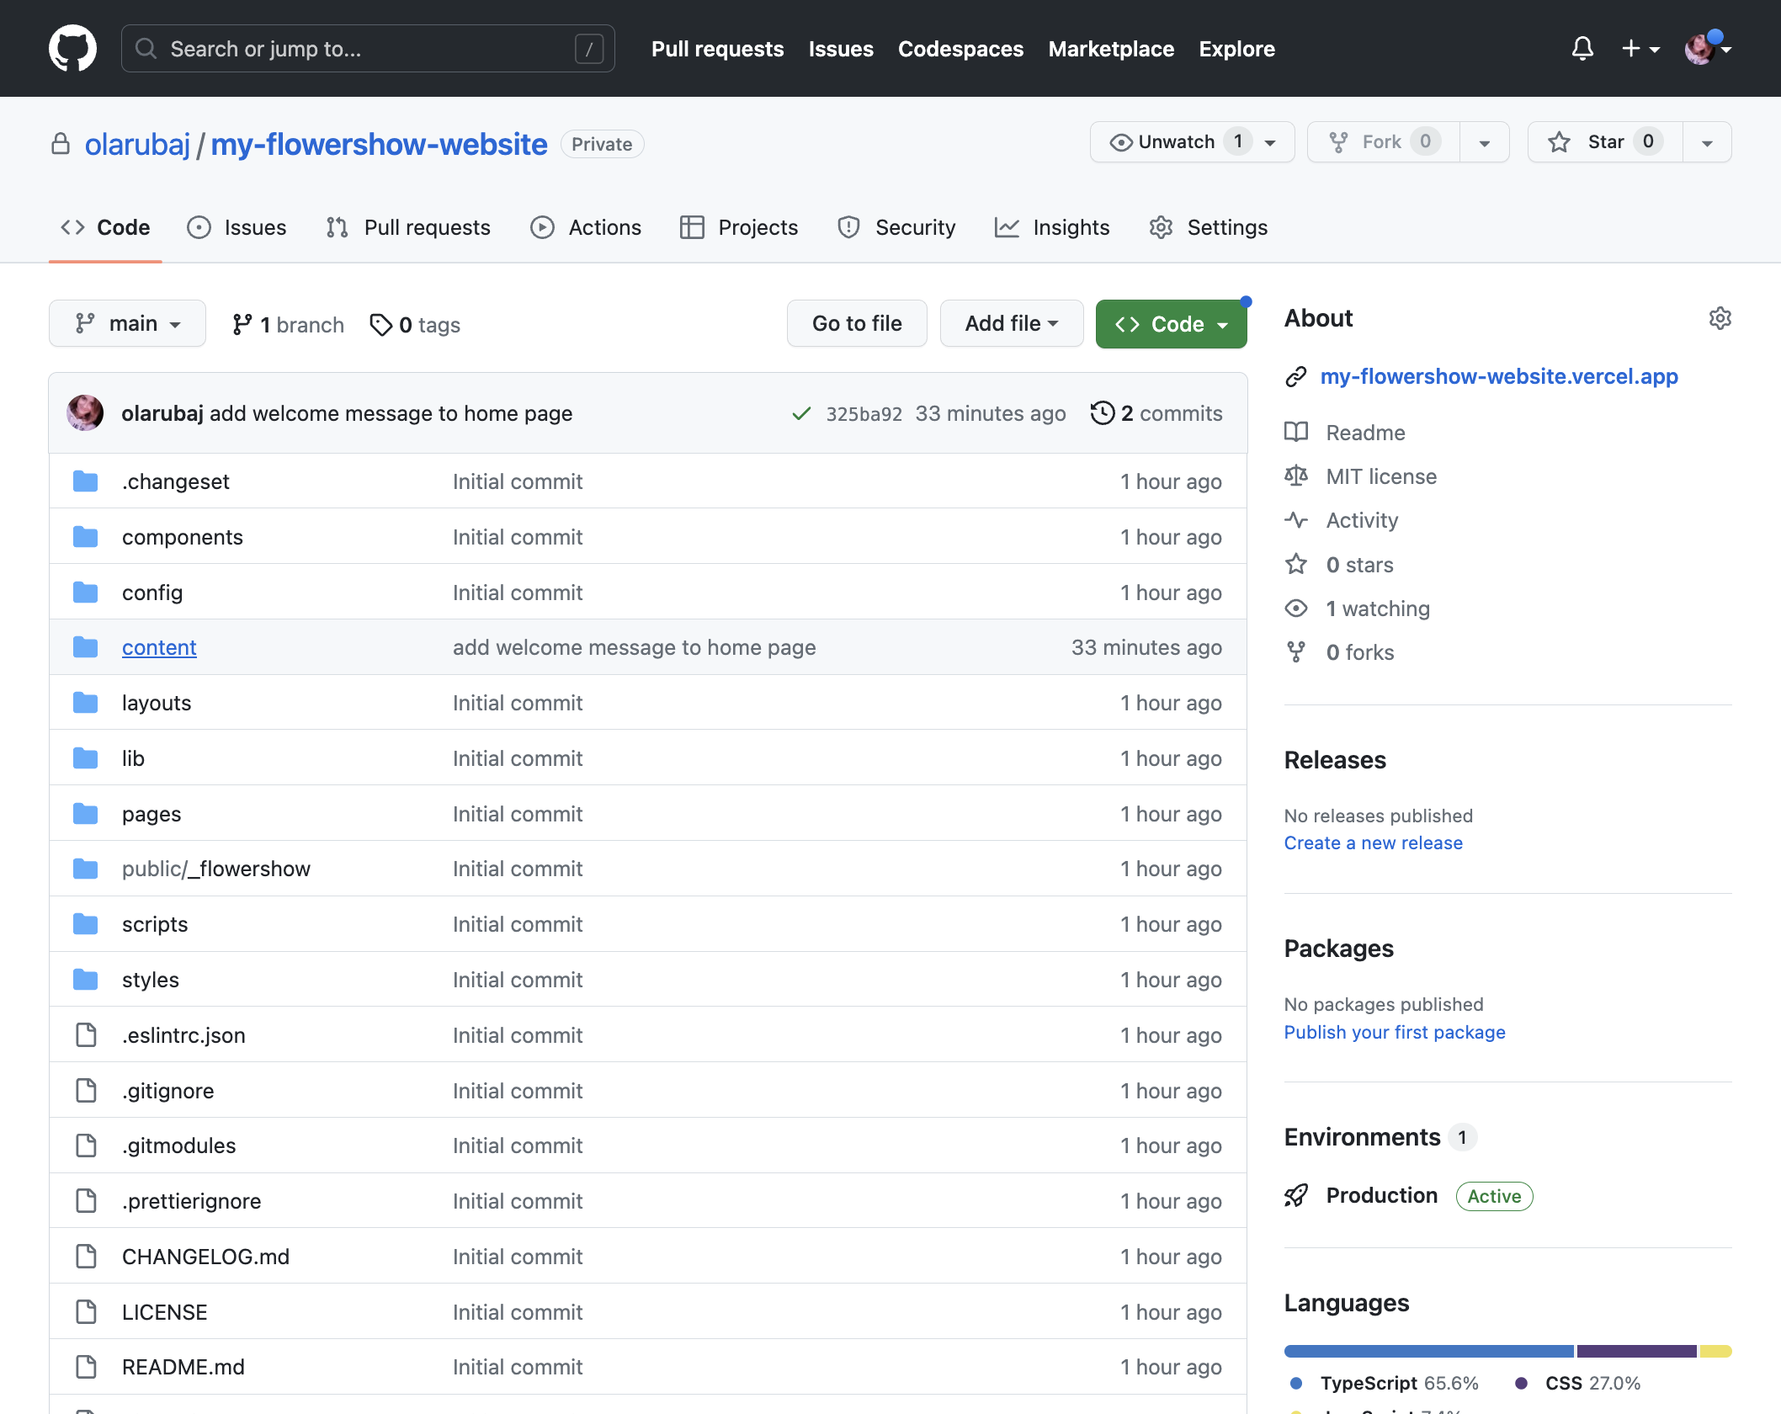
Task: Open the notifications bell
Action: (x=1582, y=49)
